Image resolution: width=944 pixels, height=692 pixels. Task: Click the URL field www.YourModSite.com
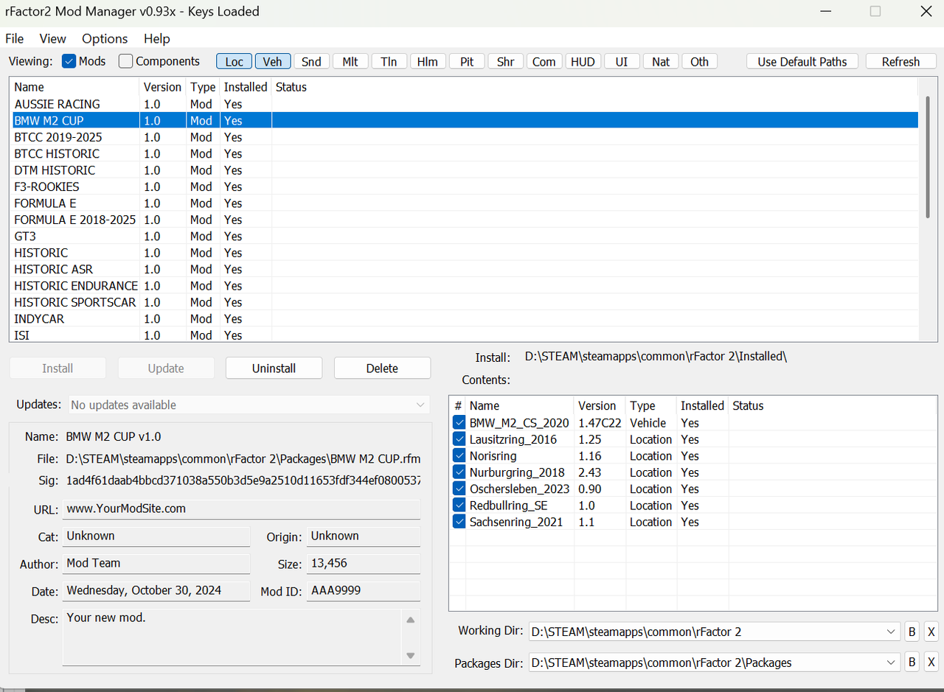[x=241, y=508]
